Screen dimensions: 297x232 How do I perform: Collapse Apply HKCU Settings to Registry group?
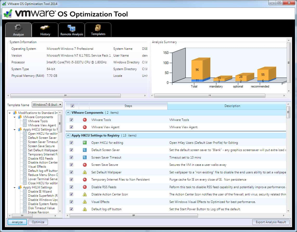point(68,135)
